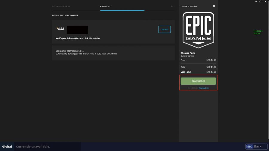
Task: Switch to the Payment Method tab
Action: point(61,6)
